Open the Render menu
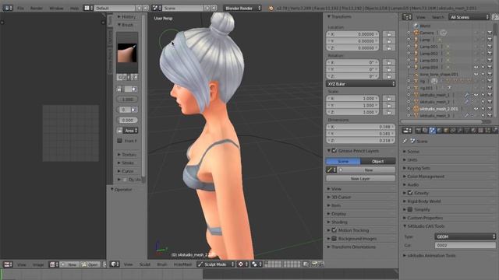 [37, 8]
